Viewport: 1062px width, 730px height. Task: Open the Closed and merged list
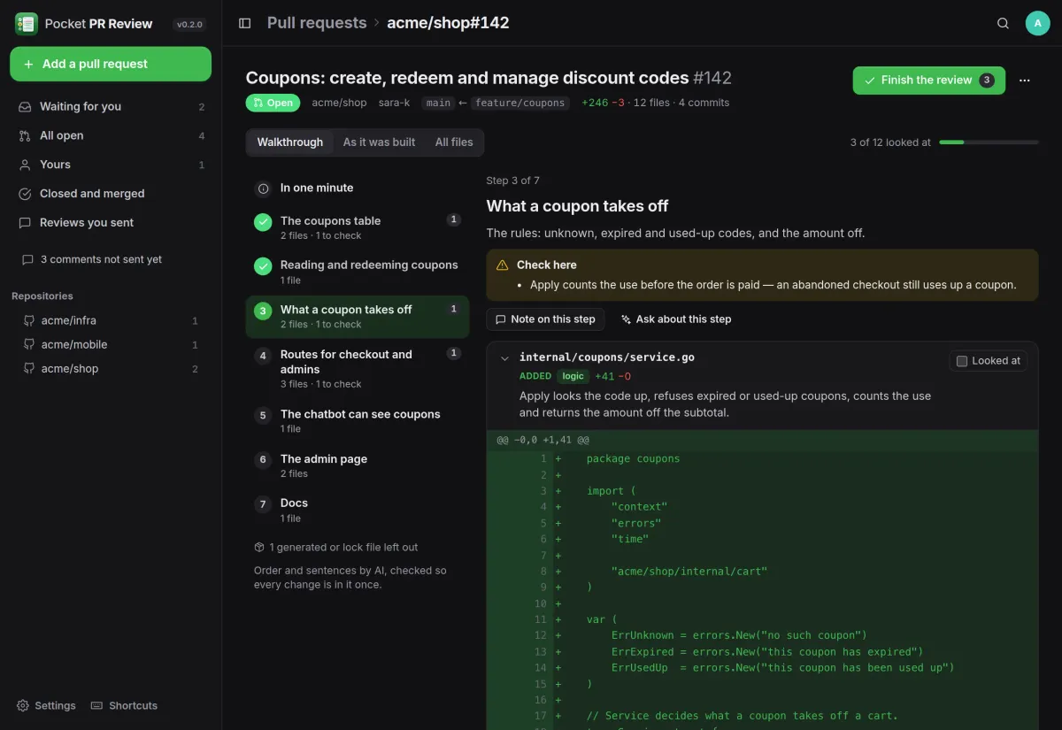point(111,194)
